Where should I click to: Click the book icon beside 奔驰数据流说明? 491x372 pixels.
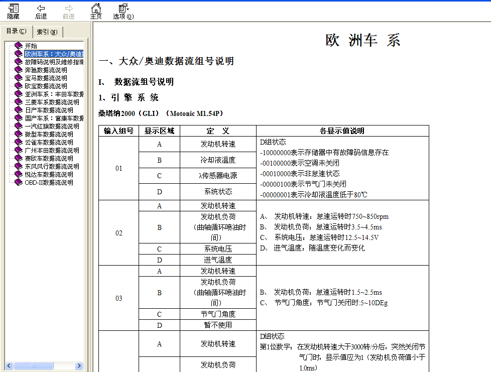coord(19,70)
